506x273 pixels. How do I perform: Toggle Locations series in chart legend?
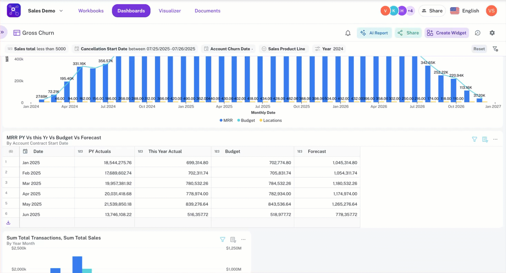[270, 121]
